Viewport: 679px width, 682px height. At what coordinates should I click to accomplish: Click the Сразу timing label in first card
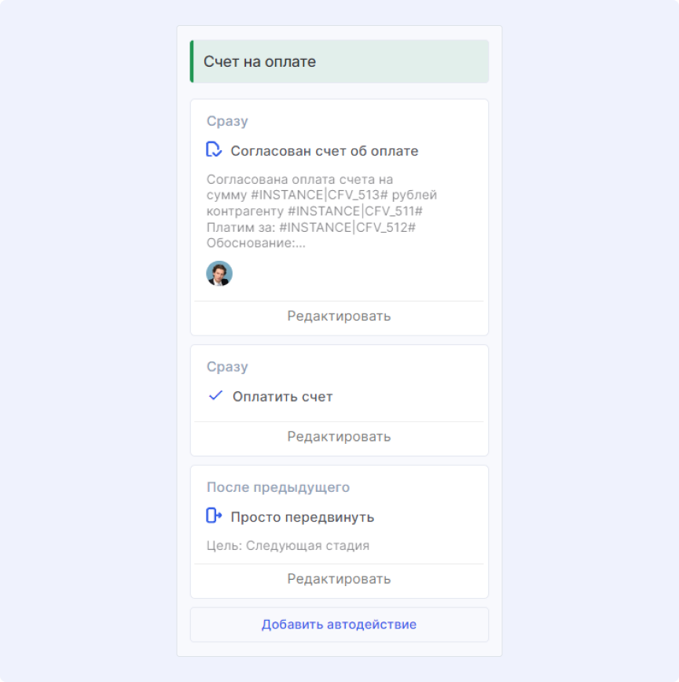227,121
